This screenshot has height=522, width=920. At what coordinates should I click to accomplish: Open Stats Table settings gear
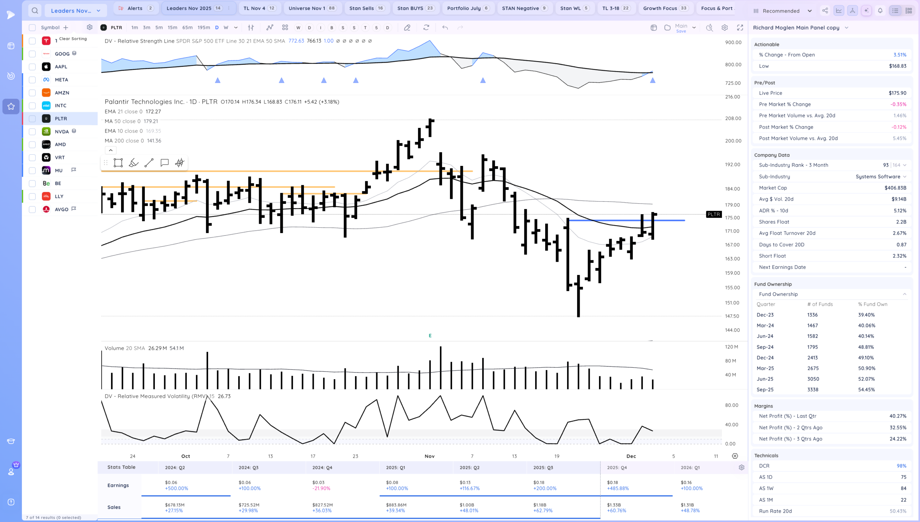741,467
